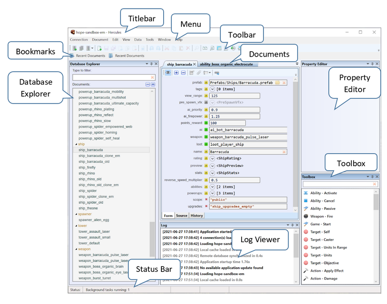The width and height of the screenshot is (387, 304).
Task: Open the Tools menu
Action: pyautogui.click(x=150, y=40)
